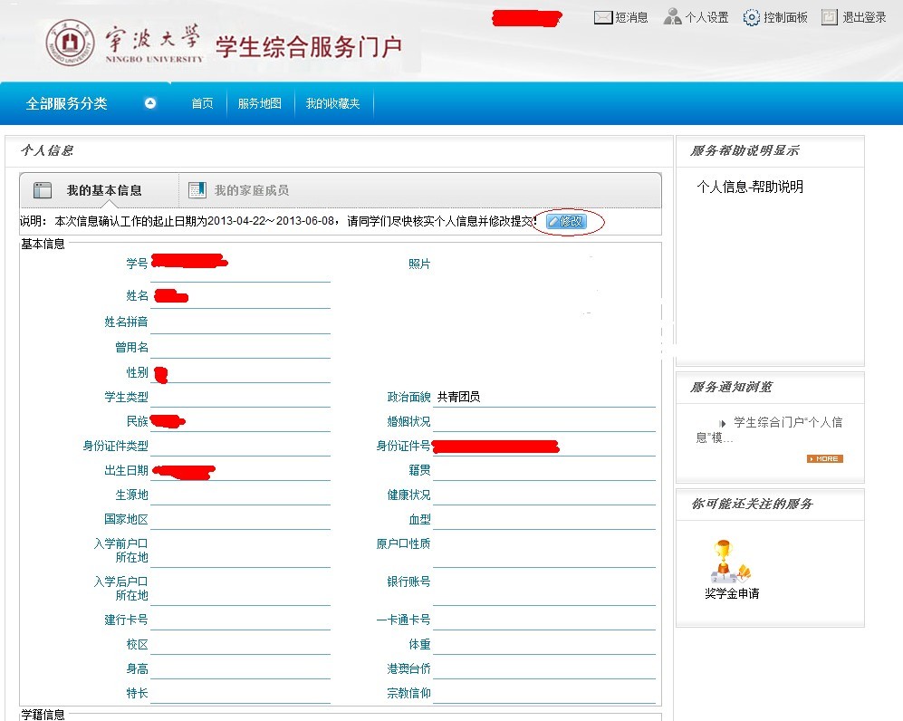Expand the 全部服务分类 arrow toggle
The width and height of the screenshot is (903, 721).
tap(150, 103)
